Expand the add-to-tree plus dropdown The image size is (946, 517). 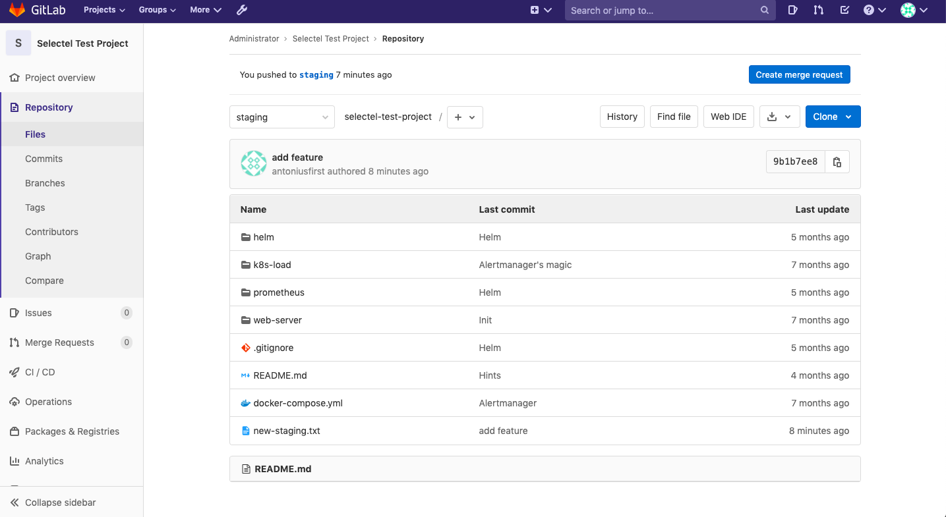tap(465, 117)
